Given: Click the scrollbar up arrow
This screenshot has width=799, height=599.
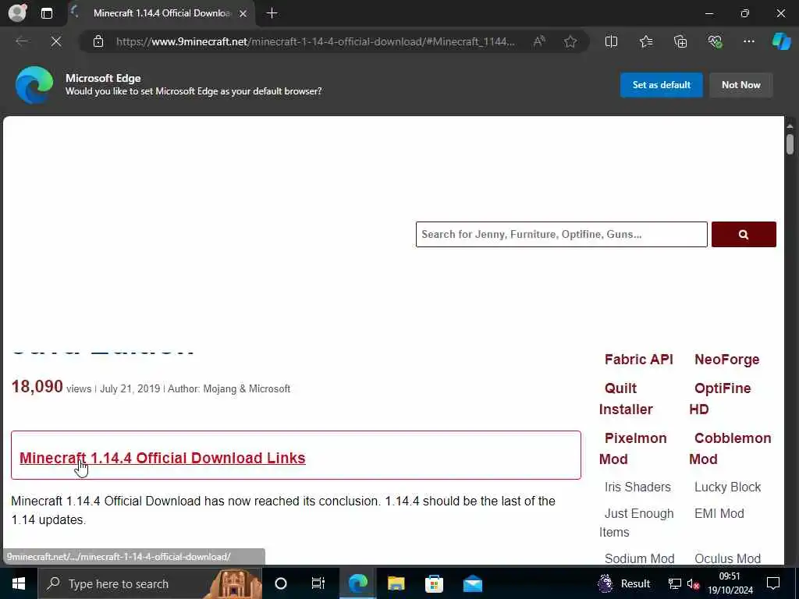Looking at the screenshot, I should pyautogui.click(x=790, y=126).
